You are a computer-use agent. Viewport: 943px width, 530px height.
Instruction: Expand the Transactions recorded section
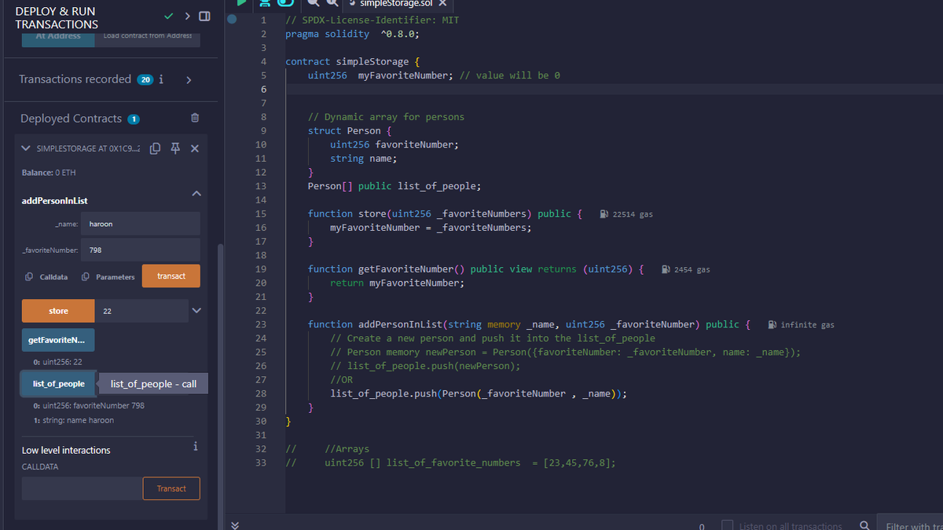click(189, 79)
